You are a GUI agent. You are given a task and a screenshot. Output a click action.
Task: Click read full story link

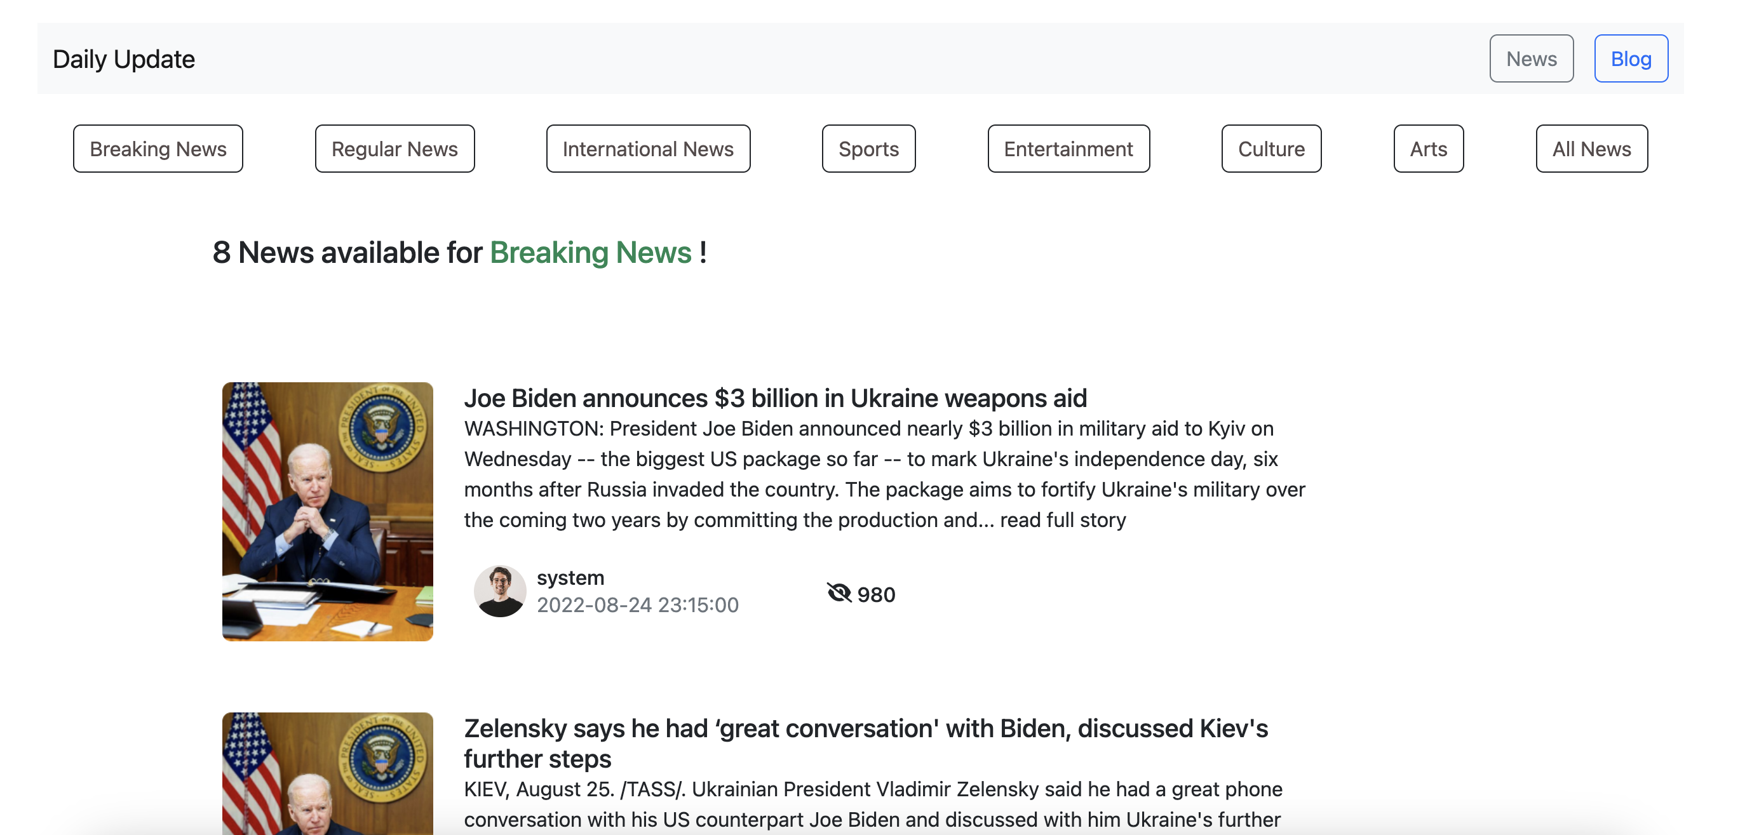tap(1063, 520)
